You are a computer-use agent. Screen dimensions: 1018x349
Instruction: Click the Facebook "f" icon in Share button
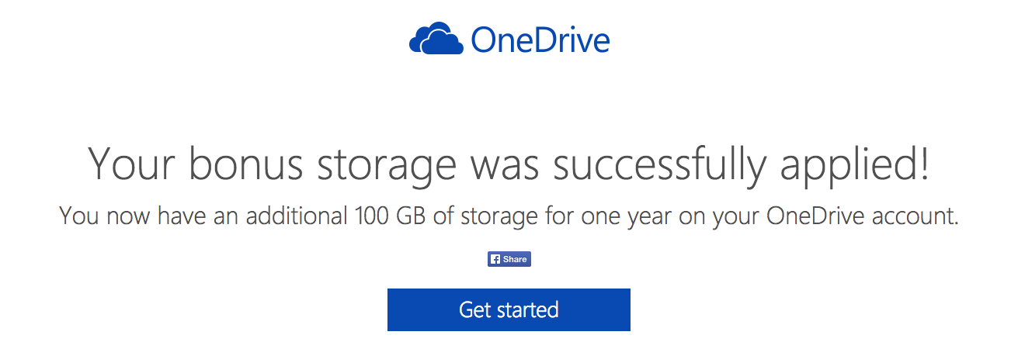click(495, 260)
